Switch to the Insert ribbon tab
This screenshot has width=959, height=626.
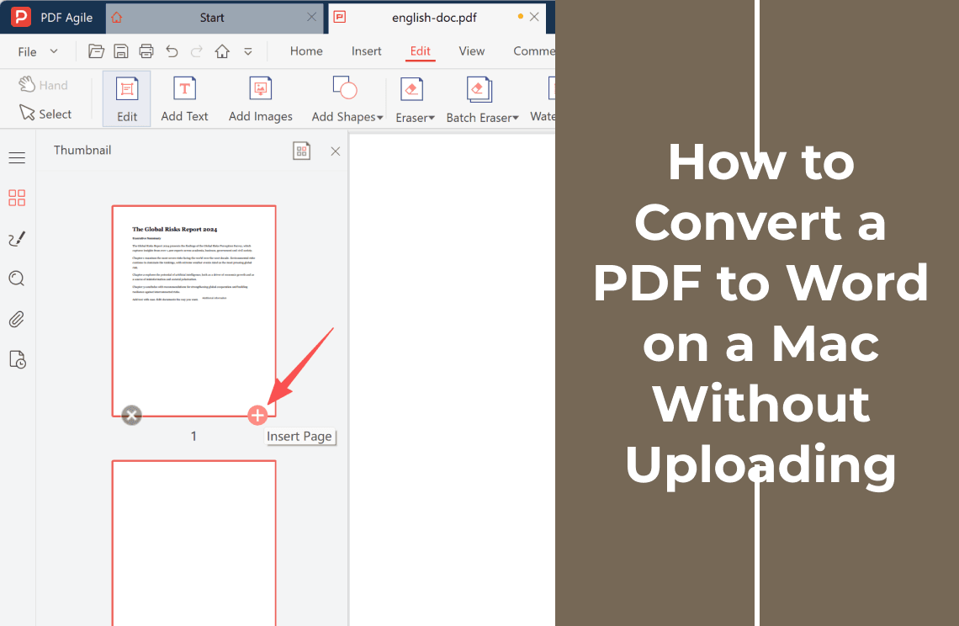[x=366, y=51]
